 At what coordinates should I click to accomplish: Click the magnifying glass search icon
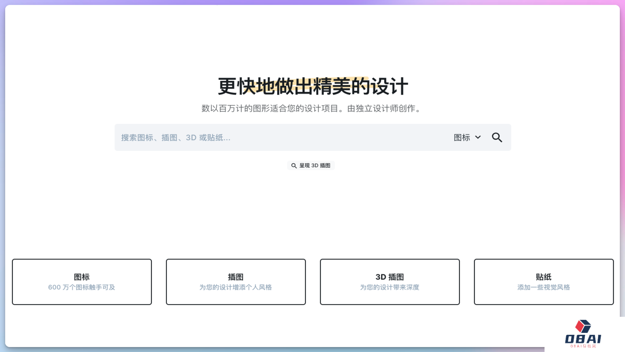click(x=497, y=137)
